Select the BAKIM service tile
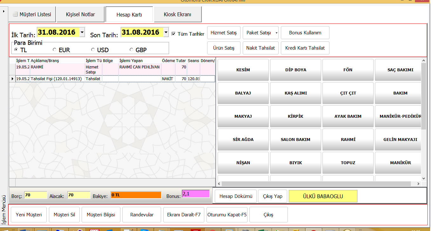Image resolution: width=434 pixels, height=231 pixels. (398, 93)
